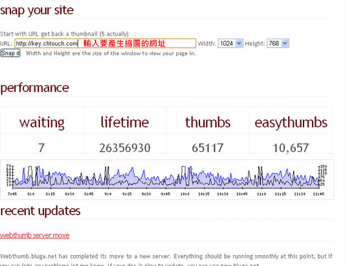Open the webthumb server move link
This screenshot has width=350, height=266.
pyautogui.click(x=35, y=235)
